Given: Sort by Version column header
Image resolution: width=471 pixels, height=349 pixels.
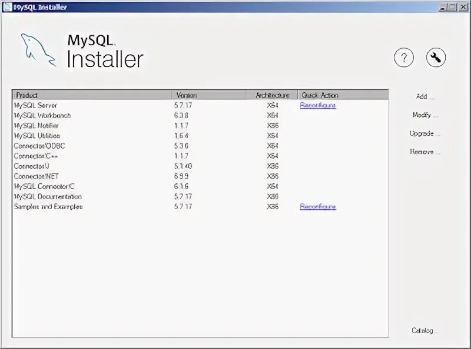Looking at the screenshot, I should coord(209,95).
